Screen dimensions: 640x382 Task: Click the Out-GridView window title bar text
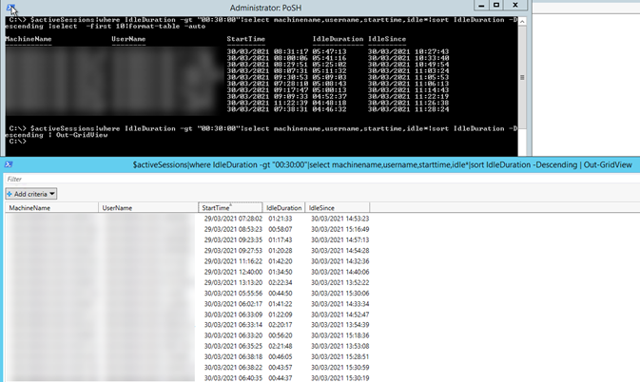pyautogui.click(x=382, y=164)
